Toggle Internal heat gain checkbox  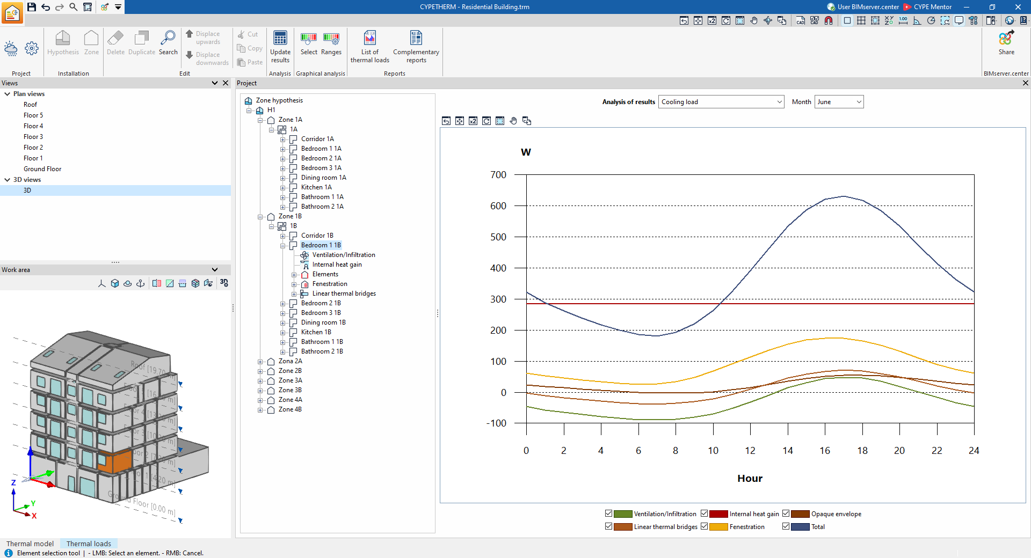(x=704, y=513)
